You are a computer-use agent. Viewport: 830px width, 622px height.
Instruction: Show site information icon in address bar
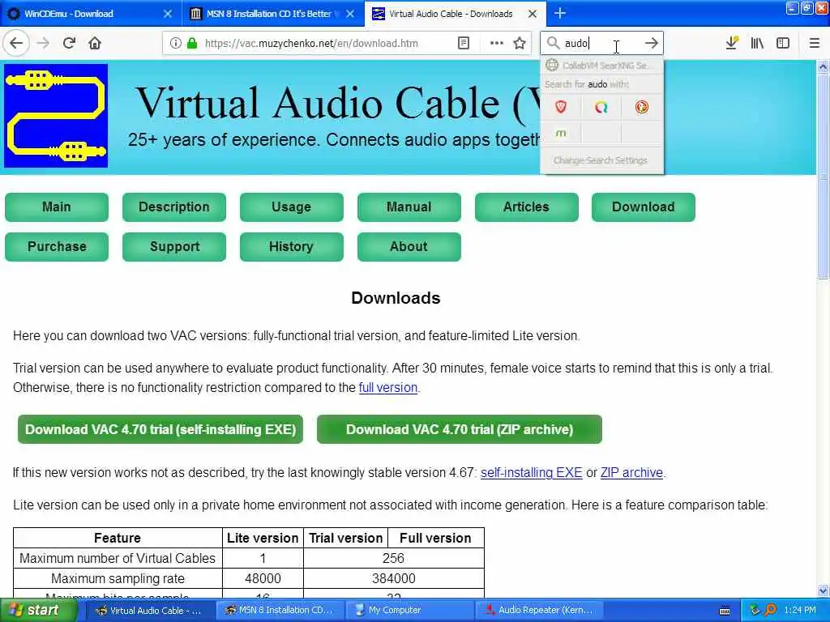(x=175, y=44)
